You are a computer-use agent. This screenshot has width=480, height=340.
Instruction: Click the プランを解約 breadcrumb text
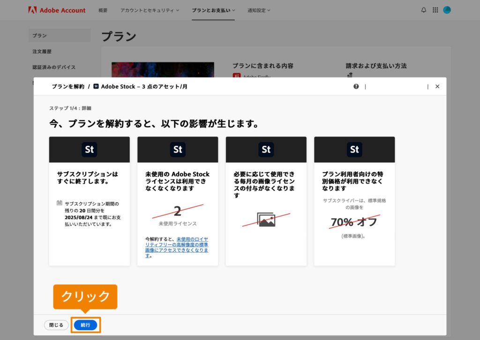pos(68,86)
